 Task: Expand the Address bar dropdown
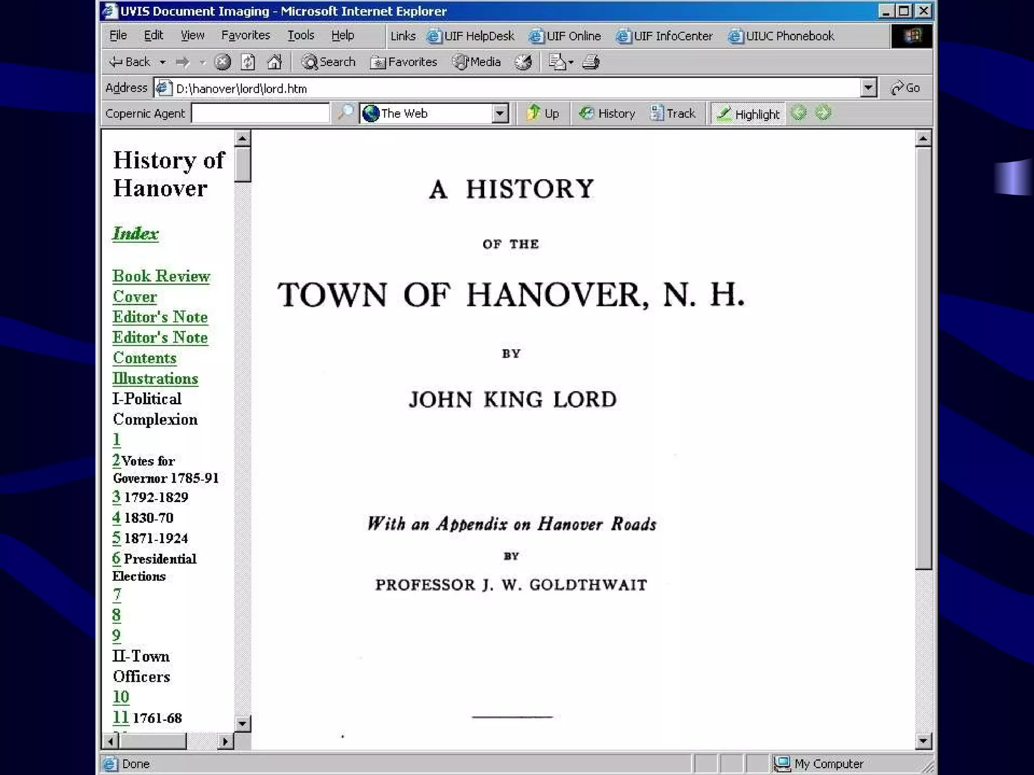pos(867,88)
